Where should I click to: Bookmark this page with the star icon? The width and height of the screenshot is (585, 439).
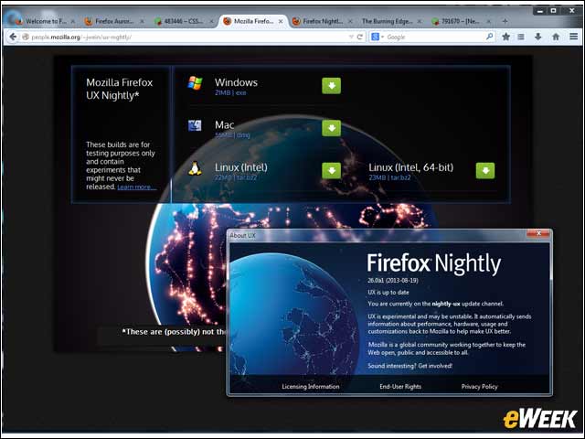[505, 37]
